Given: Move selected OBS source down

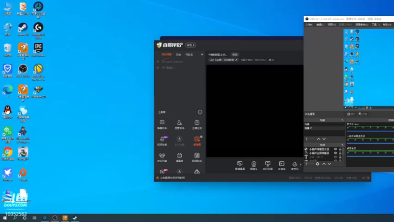Looking at the screenshot, I should [329, 164].
